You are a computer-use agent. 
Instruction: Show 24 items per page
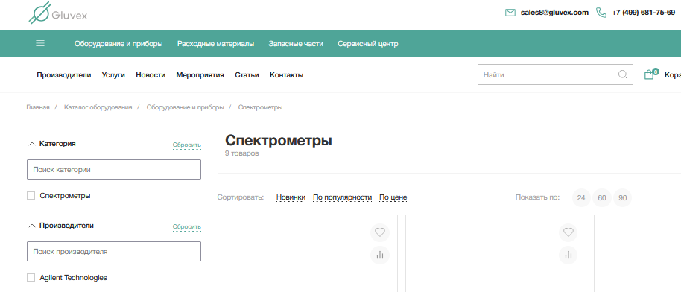pyautogui.click(x=581, y=197)
